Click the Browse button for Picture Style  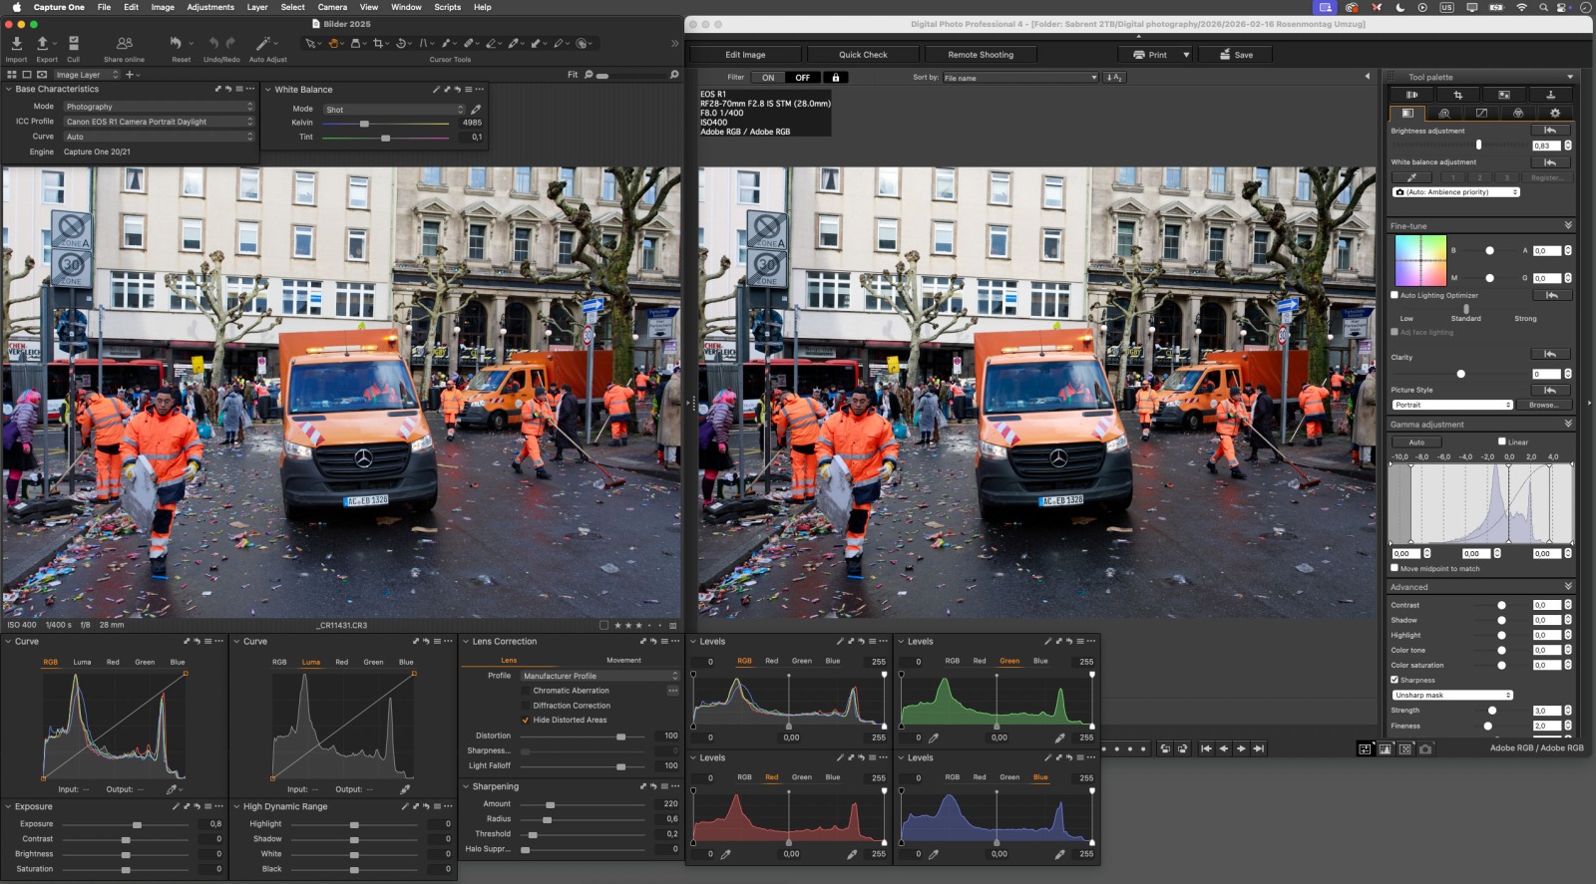pyautogui.click(x=1542, y=405)
